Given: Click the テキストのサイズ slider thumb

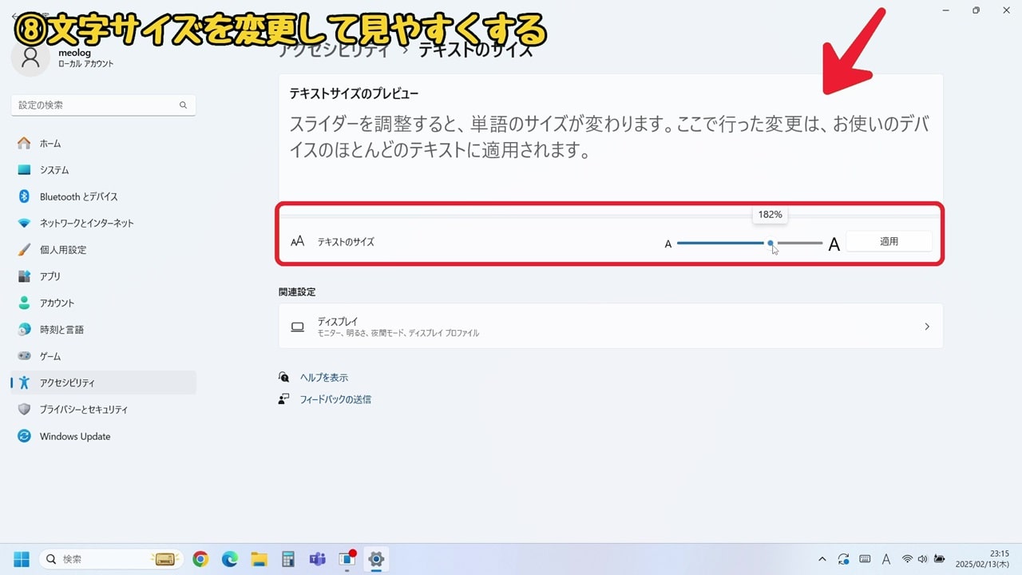Looking at the screenshot, I should [x=770, y=243].
